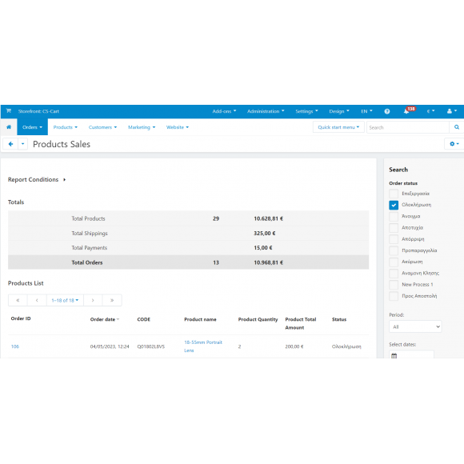This screenshot has width=464, height=464.
Task: Open the euro currency dropdown
Action: click(x=430, y=111)
